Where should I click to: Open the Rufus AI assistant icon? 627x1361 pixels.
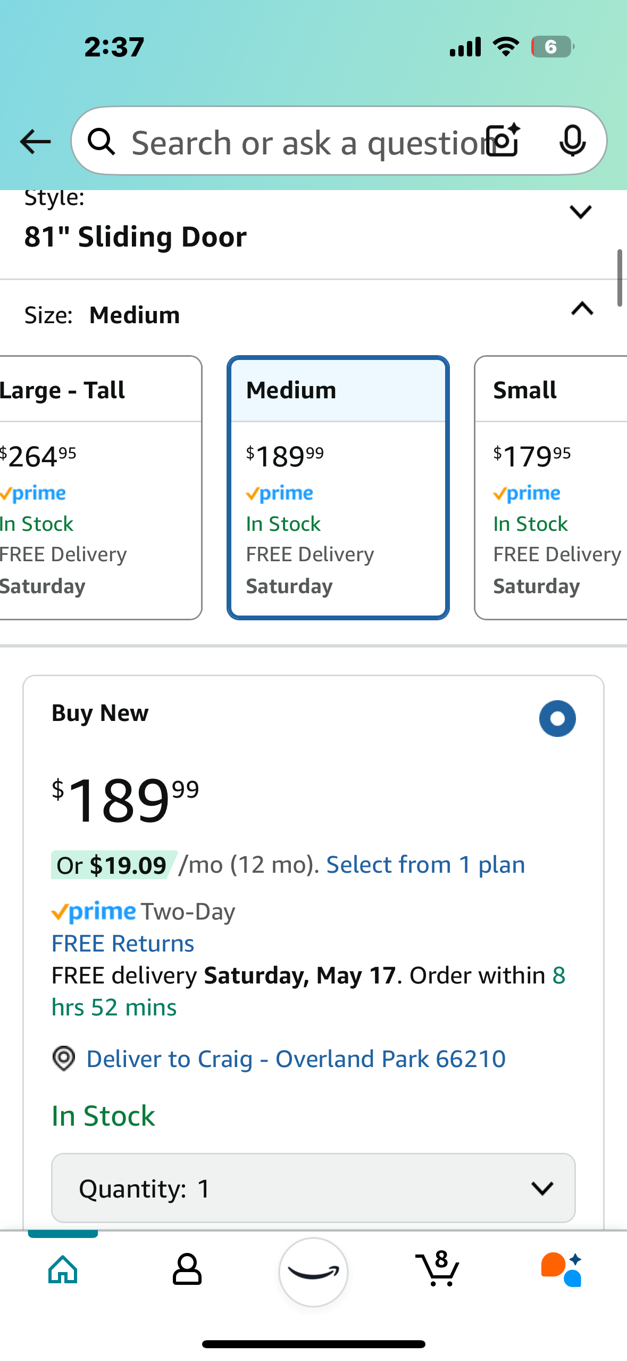click(562, 1269)
